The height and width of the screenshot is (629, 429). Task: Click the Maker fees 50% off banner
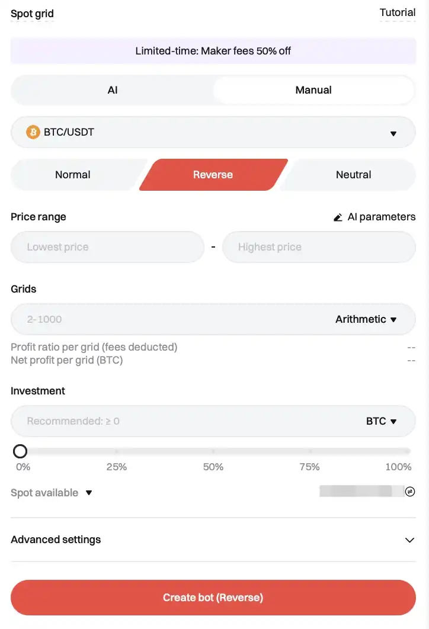coord(213,51)
